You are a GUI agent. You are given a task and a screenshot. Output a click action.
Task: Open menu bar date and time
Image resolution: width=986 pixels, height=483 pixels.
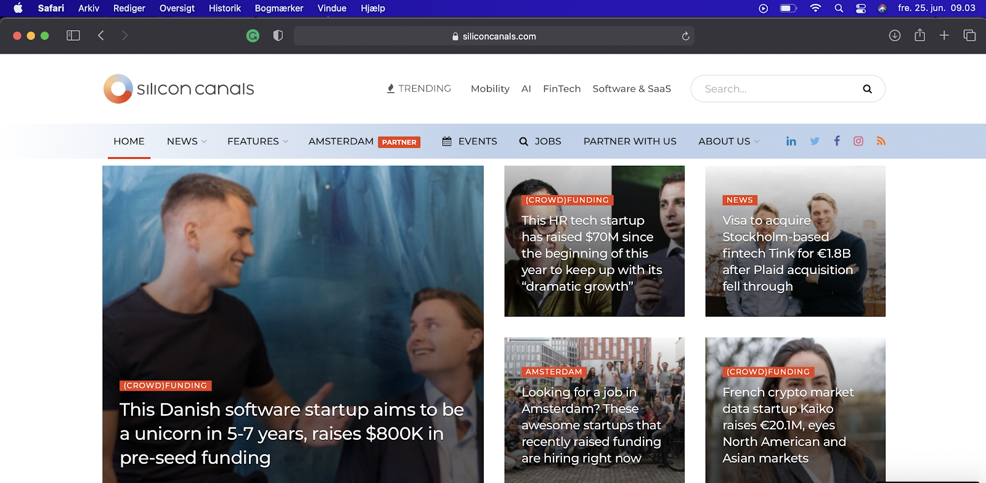coord(937,8)
